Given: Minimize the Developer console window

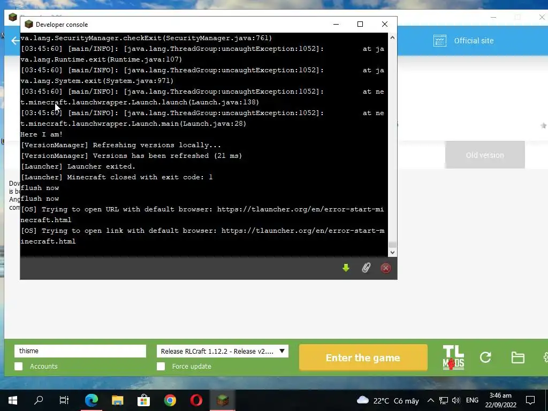Looking at the screenshot, I should [x=336, y=24].
